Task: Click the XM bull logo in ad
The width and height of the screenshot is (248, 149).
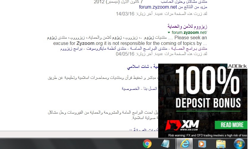Action: (172, 125)
